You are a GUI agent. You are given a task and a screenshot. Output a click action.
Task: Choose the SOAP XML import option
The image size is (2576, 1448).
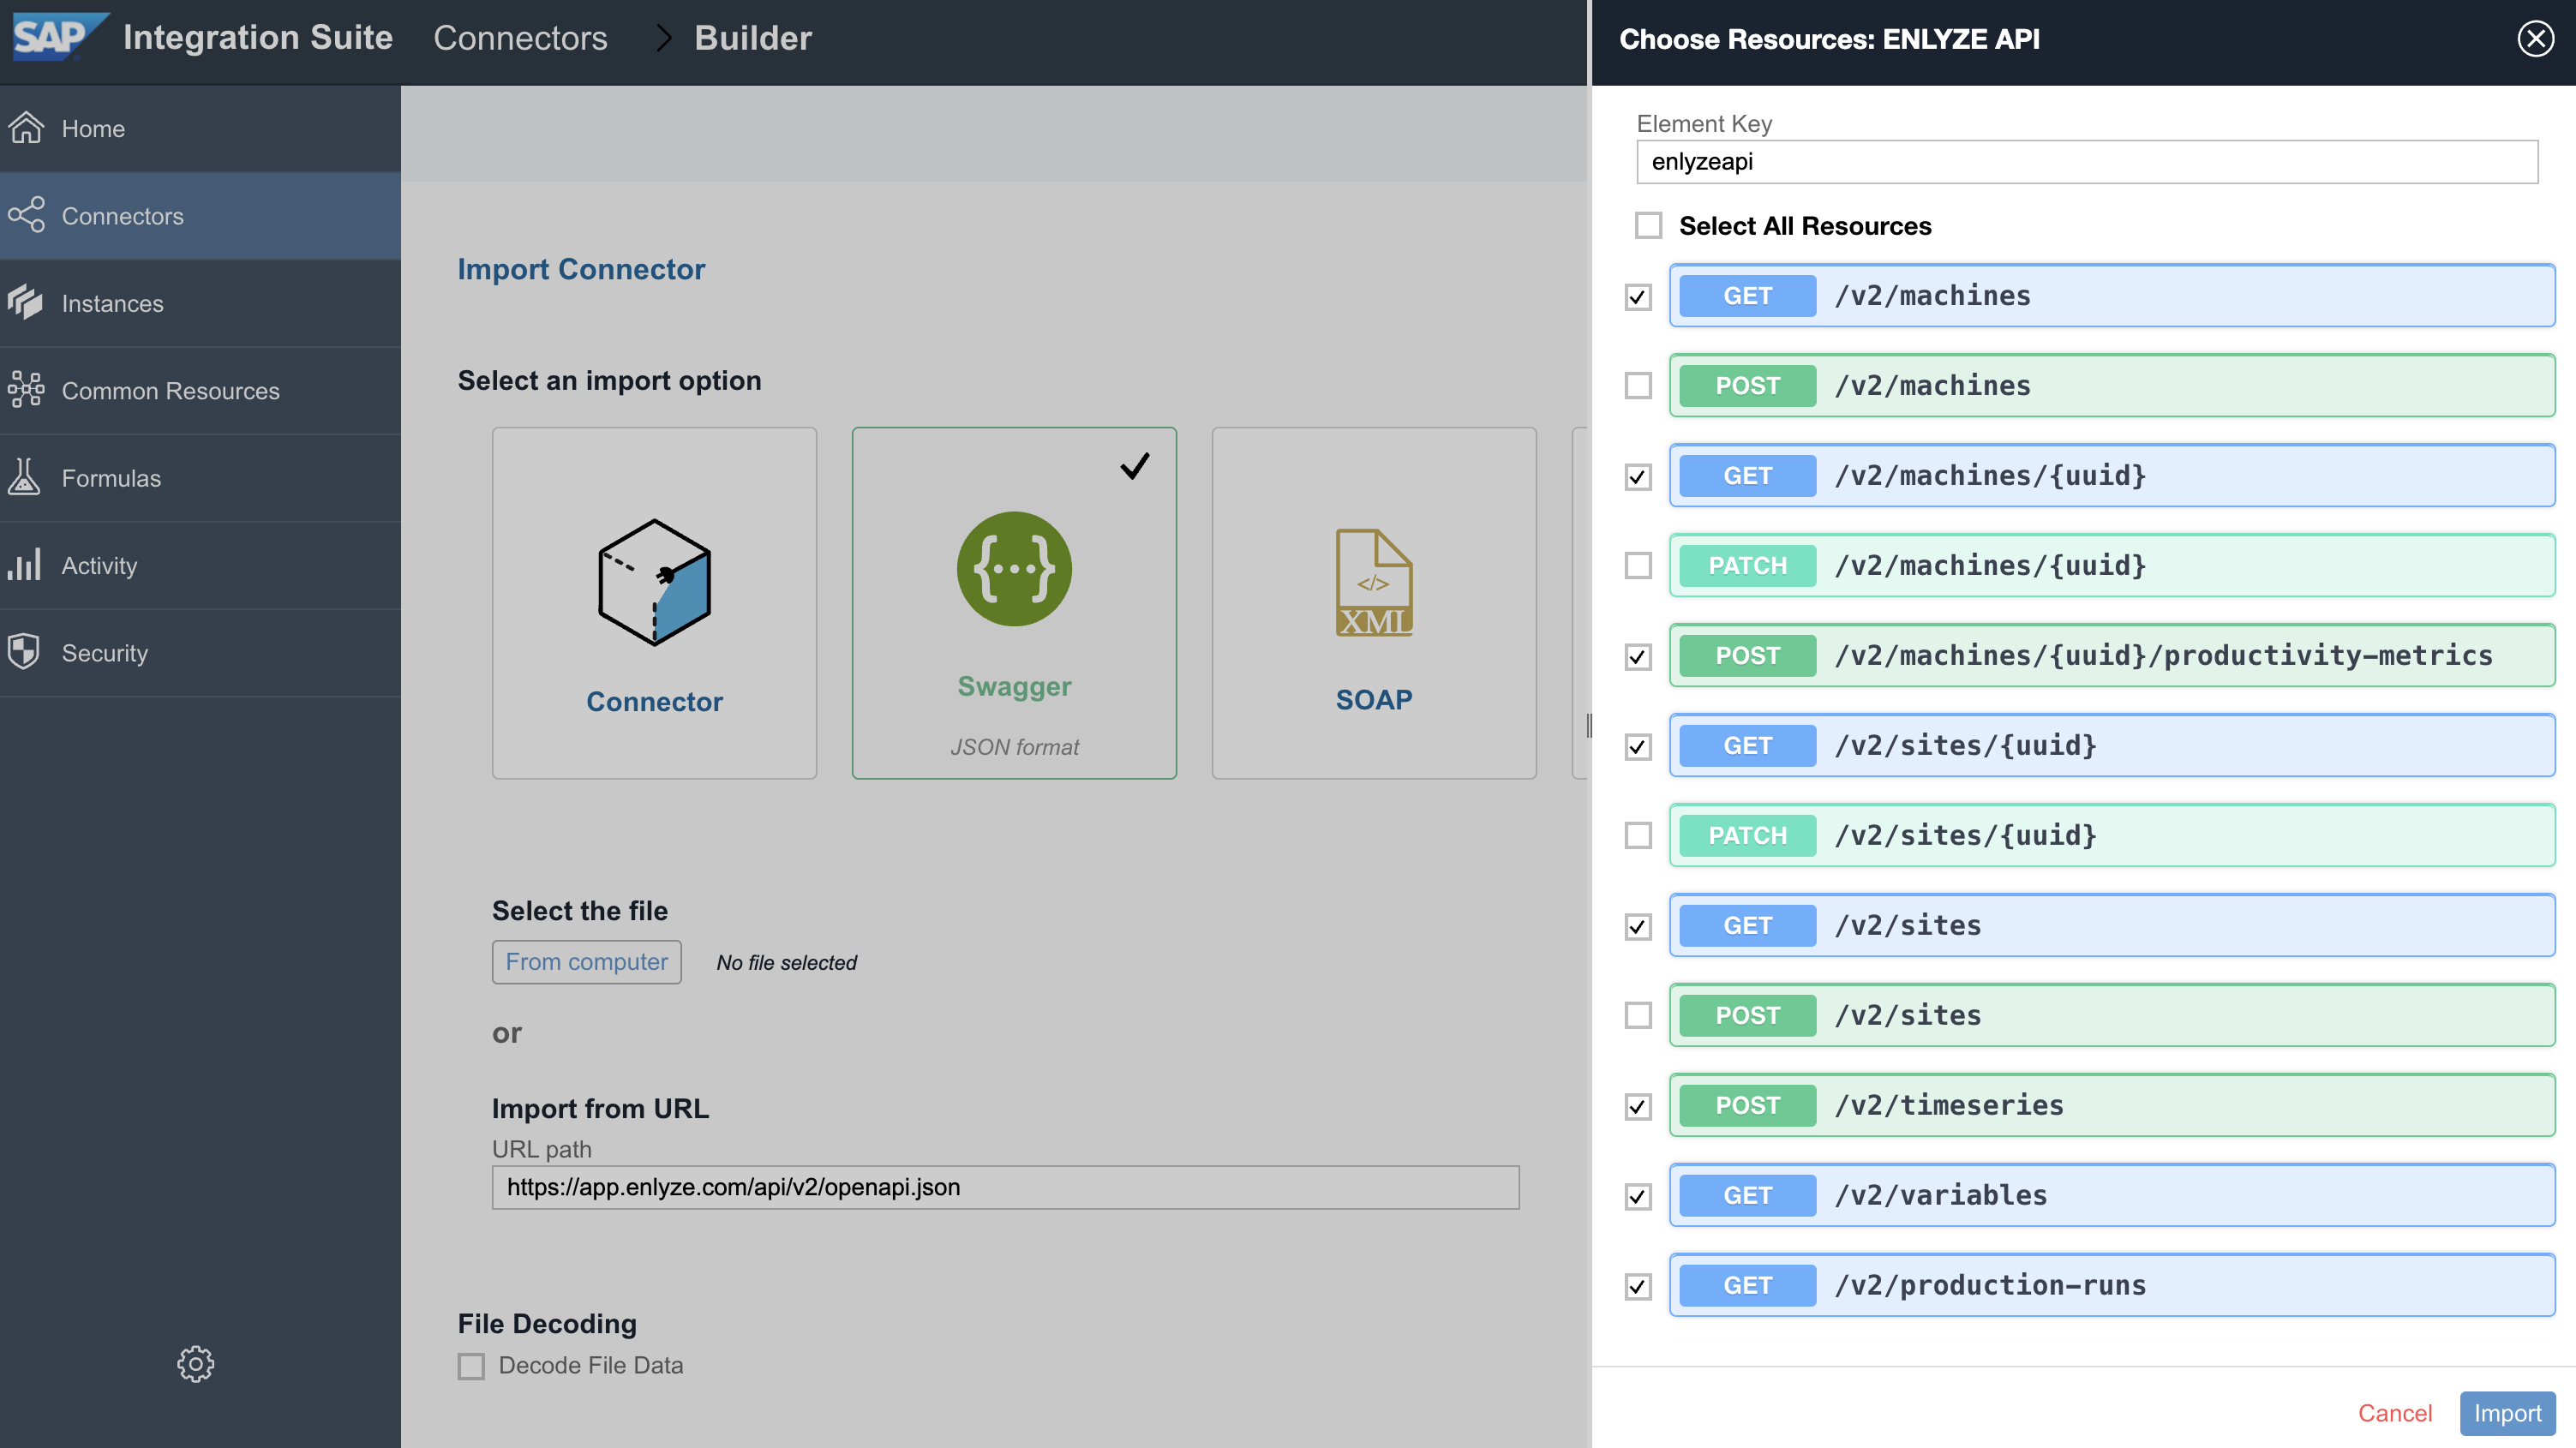1373,602
